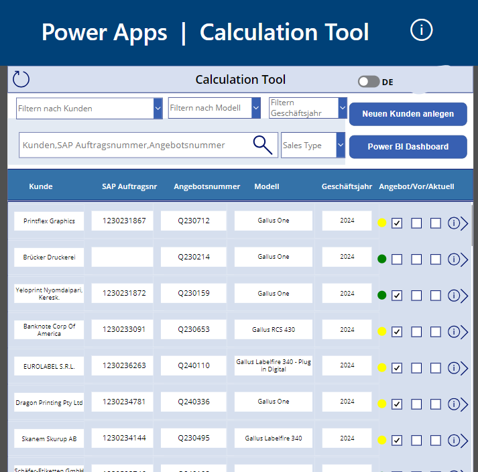The height and width of the screenshot is (472, 478).
Task: Open the Power BI Dashboard button
Action: [408, 147]
